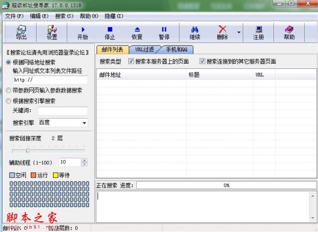Image resolution: width=318 pixels, height=232 pixels.
Task: Open the 搜索(S) menu
Action: point(64,16)
